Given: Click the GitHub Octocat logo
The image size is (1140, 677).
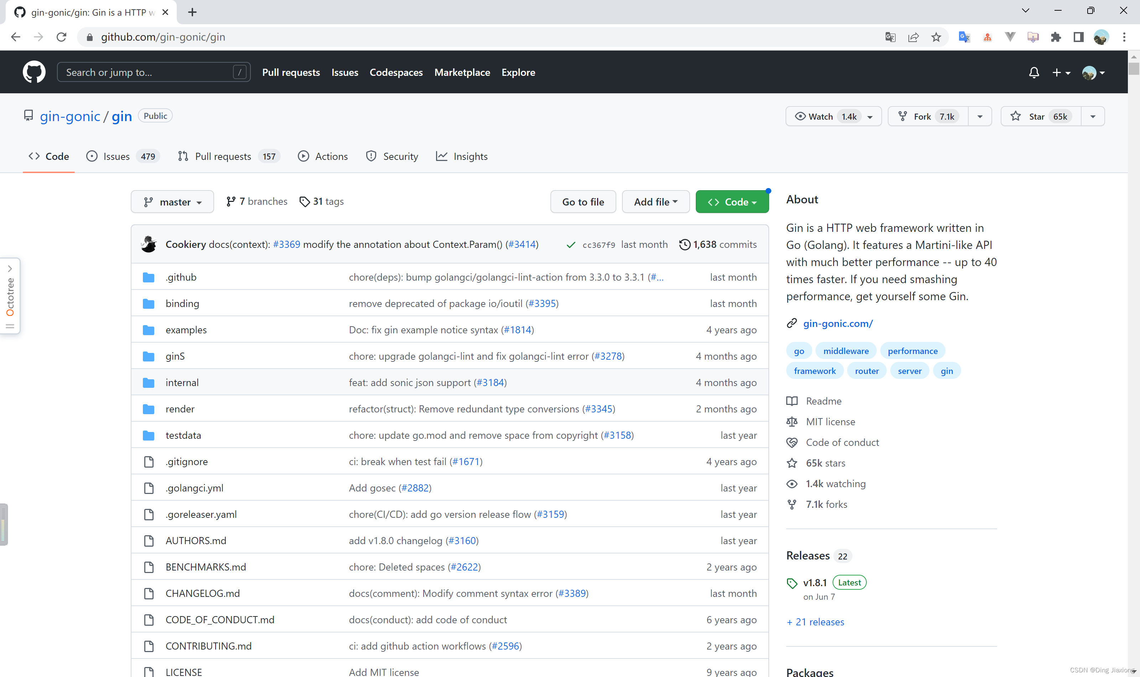Looking at the screenshot, I should [x=34, y=72].
